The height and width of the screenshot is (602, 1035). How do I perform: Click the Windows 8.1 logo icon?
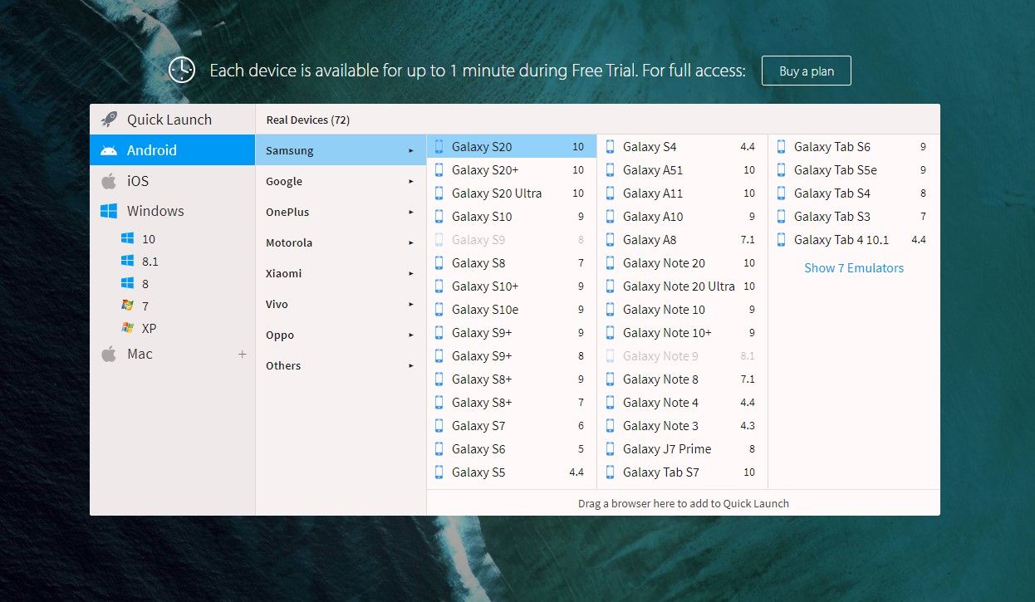coord(127,261)
